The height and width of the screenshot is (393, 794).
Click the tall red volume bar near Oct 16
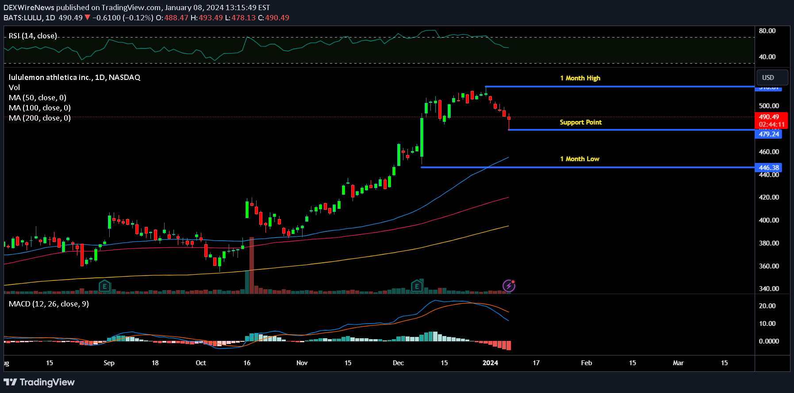252,265
